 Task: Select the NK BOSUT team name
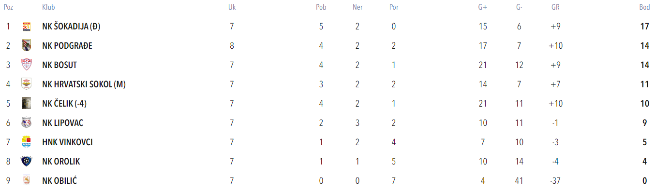coord(60,65)
